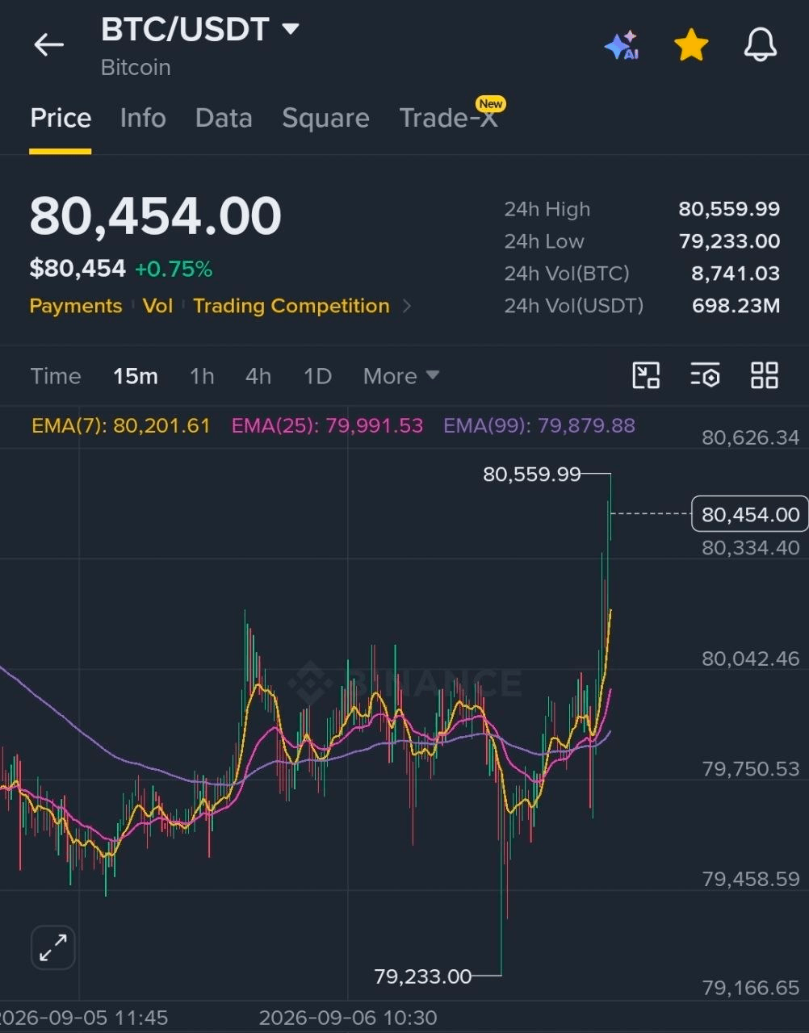Tap the Bitcoin subtitle under the pair name
This screenshot has height=1033, width=809.
coord(136,68)
